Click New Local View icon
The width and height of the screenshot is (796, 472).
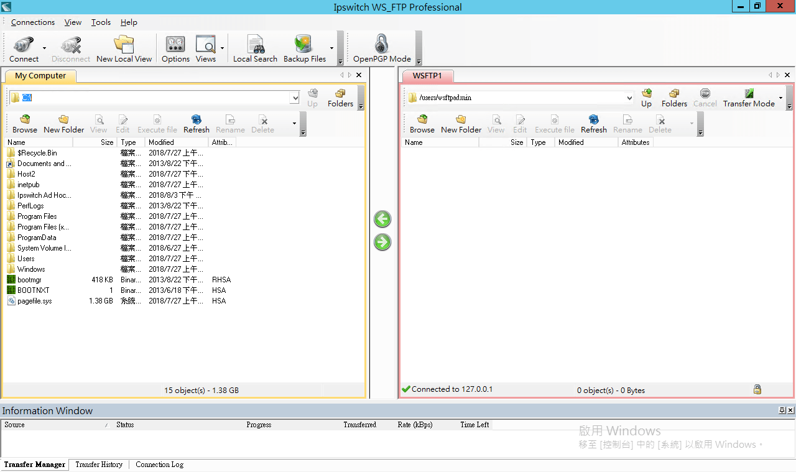click(124, 48)
